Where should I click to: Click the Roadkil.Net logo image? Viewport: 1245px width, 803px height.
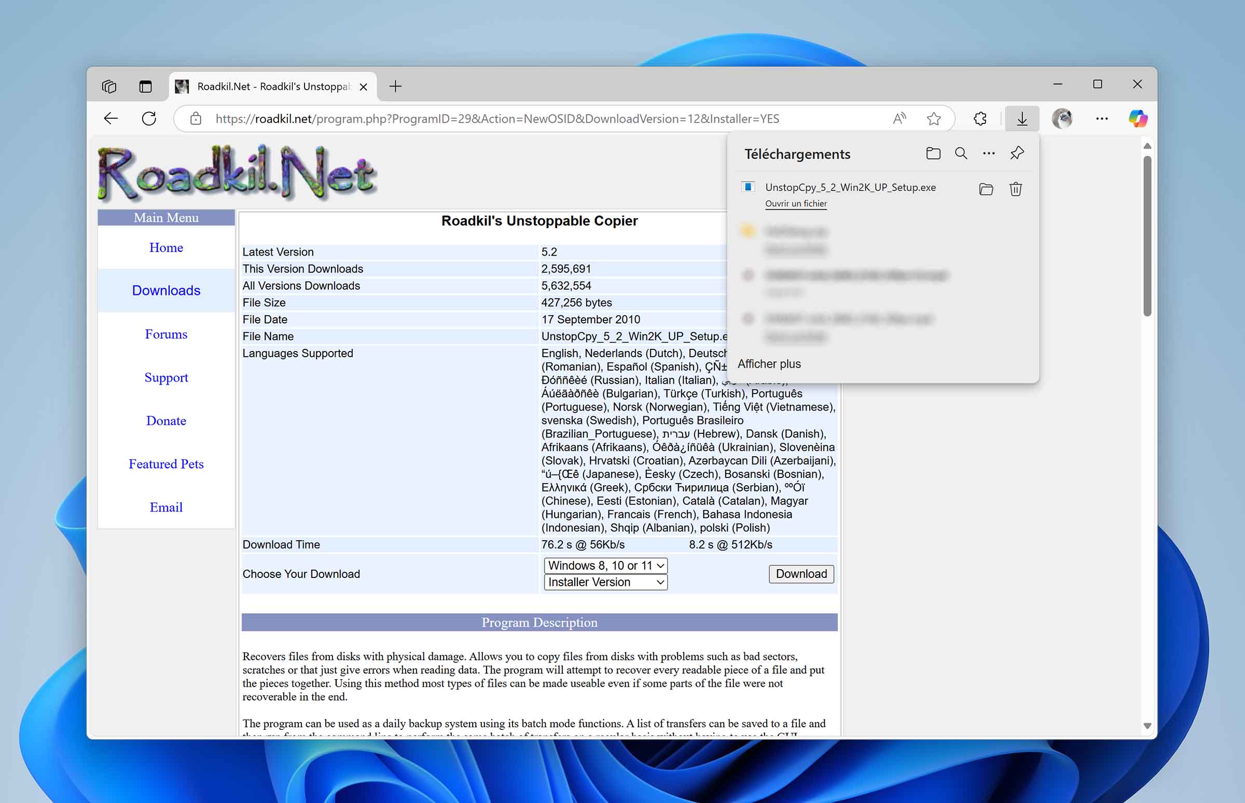(x=237, y=173)
